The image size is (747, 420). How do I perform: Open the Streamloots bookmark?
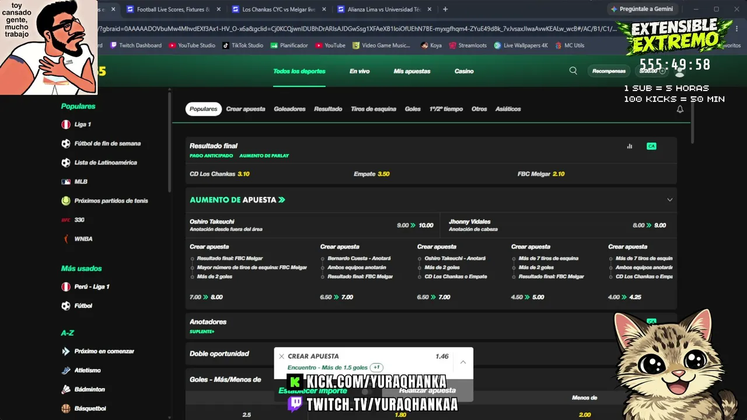(467, 45)
